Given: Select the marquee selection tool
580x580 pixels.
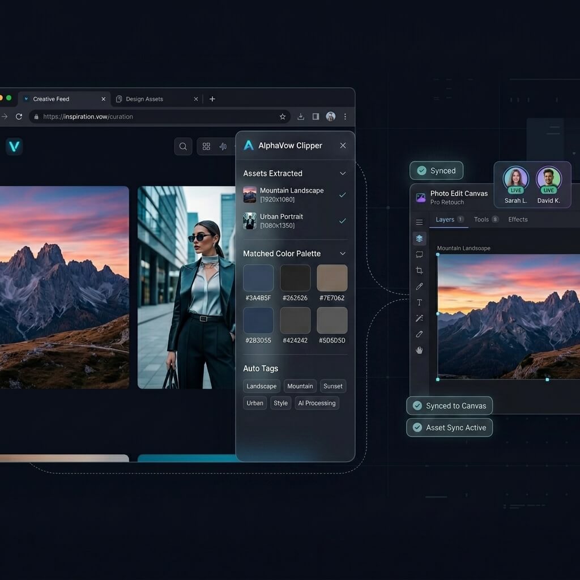Looking at the screenshot, I should tap(419, 254).
